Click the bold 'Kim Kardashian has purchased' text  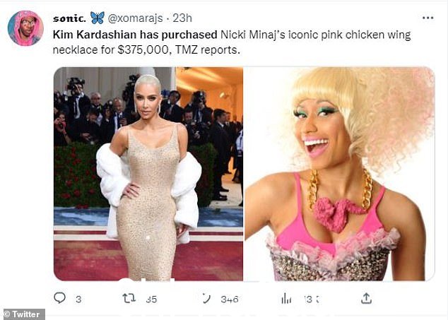pyautogui.click(x=135, y=35)
